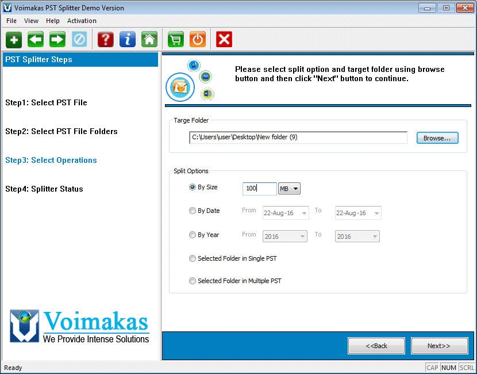
Task: Select the By Year split option
Action: click(193, 235)
